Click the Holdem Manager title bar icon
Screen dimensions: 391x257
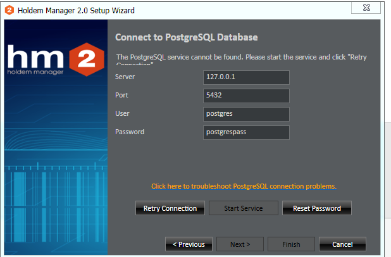9,10
